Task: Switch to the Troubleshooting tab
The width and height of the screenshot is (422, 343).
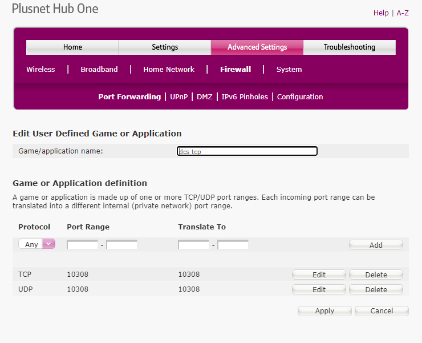Action: click(x=350, y=47)
